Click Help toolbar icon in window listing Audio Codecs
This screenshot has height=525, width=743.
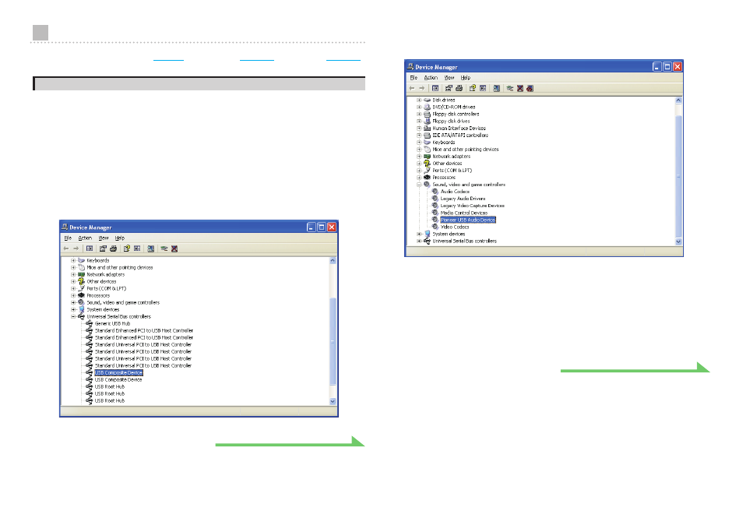[x=473, y=88]
